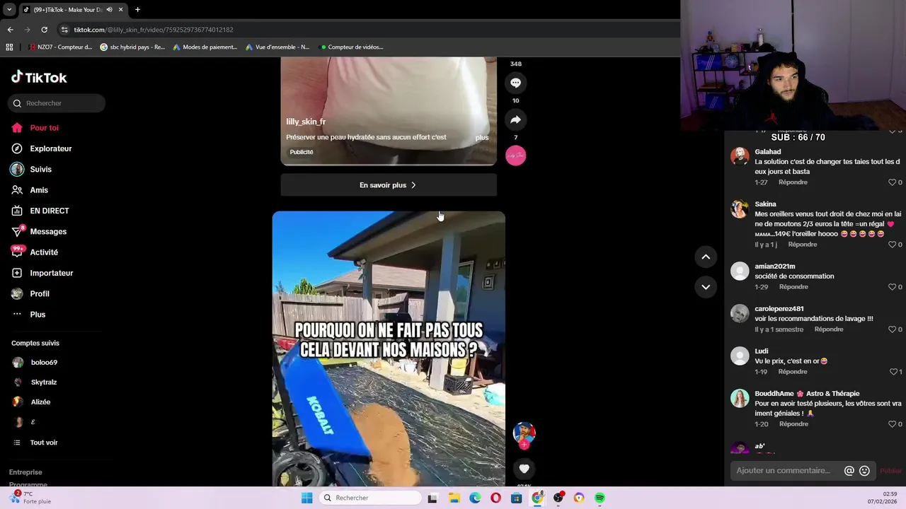Click the comment bubble icon on ad video
The width and height of the screenshot is (906, 509).
(x=515, y=83)
